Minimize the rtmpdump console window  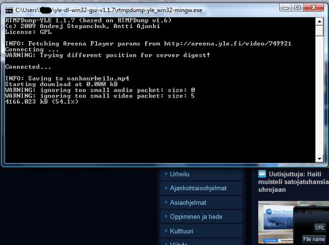[285, 8]
